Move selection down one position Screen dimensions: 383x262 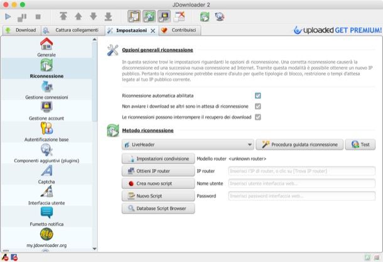click(94, 16)
